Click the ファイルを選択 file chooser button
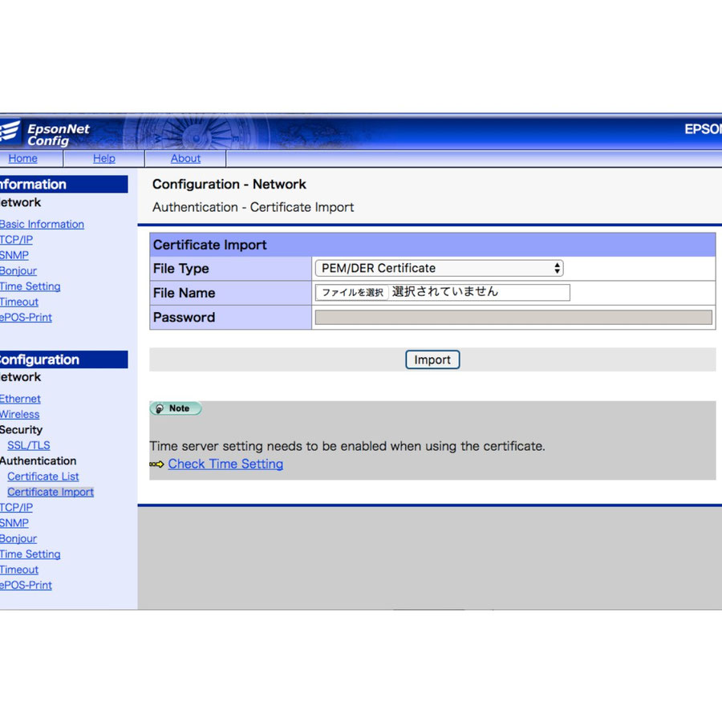Viewport: 722px width, 722px height. [352, 293]
